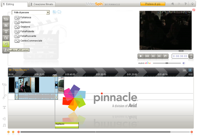Select the FollaIrosa sound effect
The image size is (197, 138).
23,17
